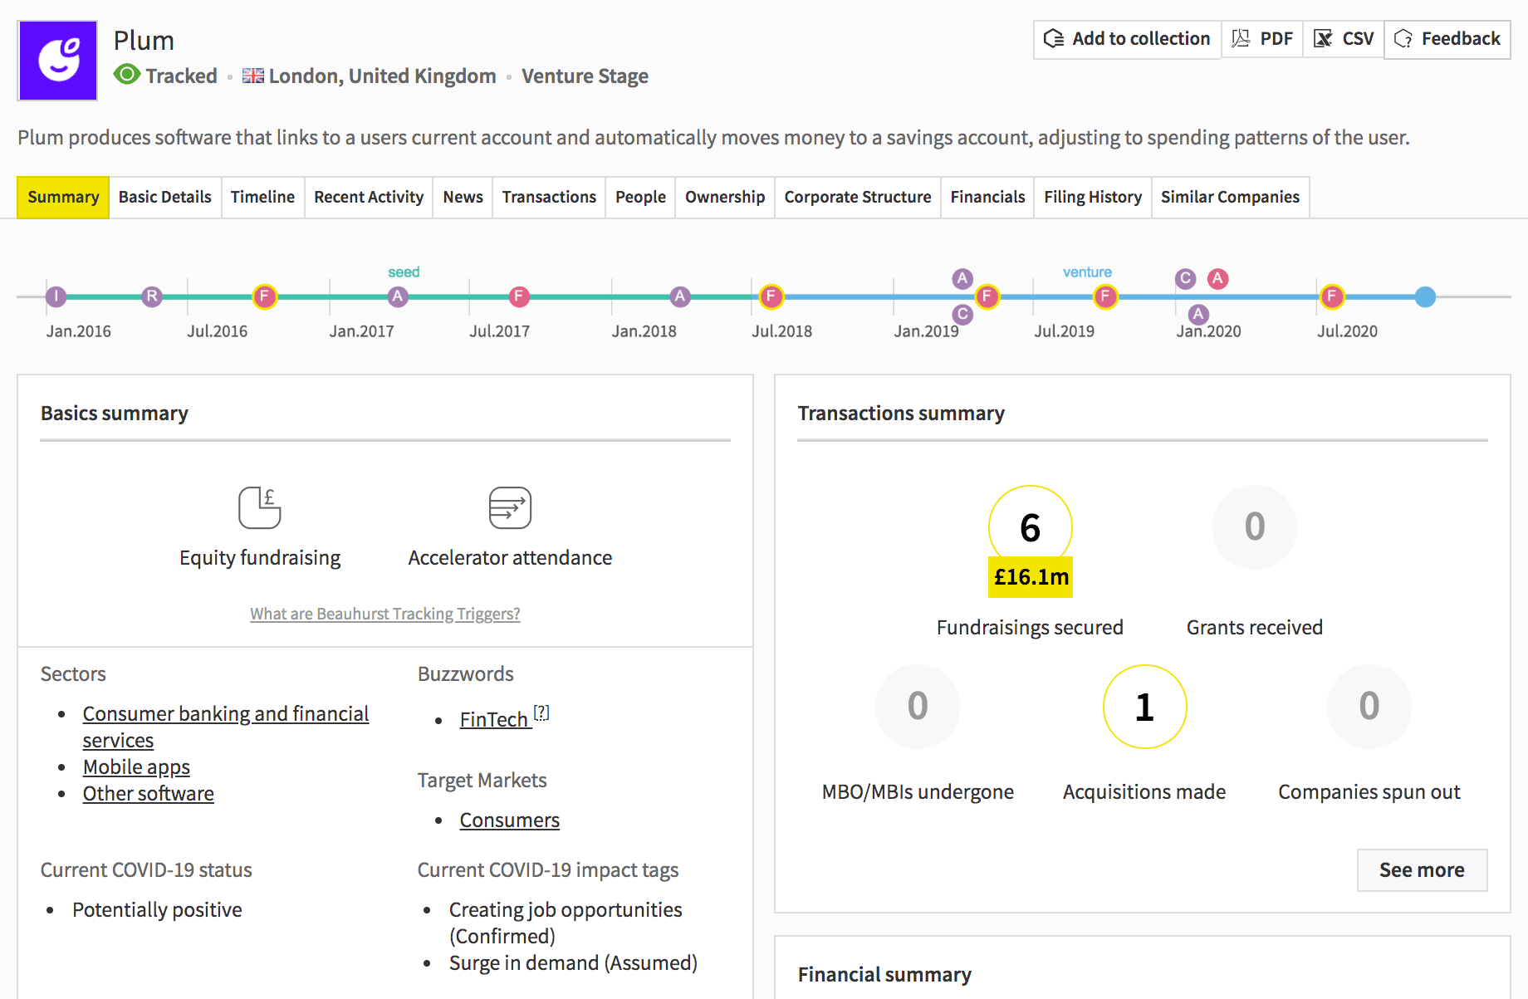Click the Plum company logo
1528x999 pixels.
click(x=57, y=61)
